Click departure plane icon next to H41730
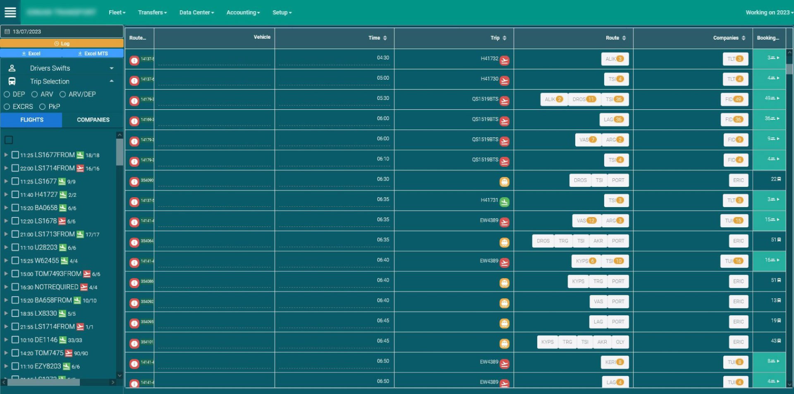Screen dimensions: 794x394 [504, 81]
